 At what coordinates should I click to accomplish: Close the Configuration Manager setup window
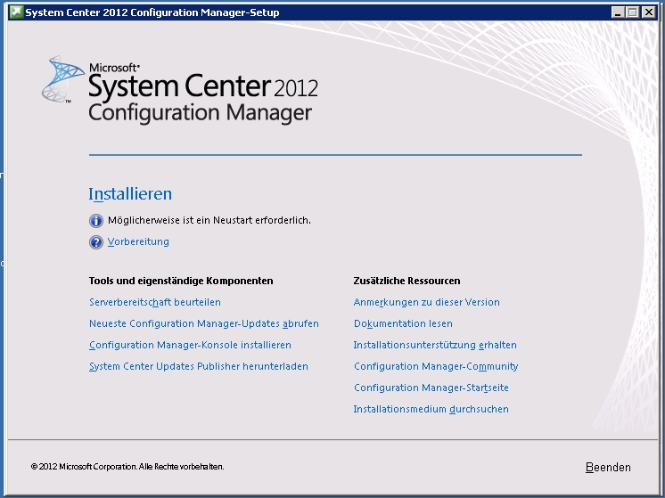(649, 12)
